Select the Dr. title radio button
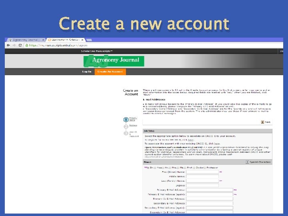The width and height of the screenshot is (288, 216). tap(148, 168)
